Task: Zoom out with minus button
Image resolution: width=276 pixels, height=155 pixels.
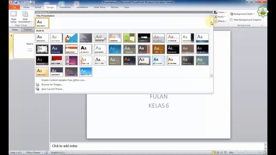Action: 236,152
